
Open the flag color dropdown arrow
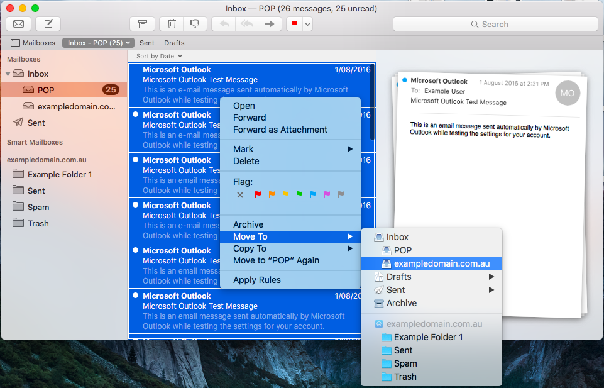[307, 24]
